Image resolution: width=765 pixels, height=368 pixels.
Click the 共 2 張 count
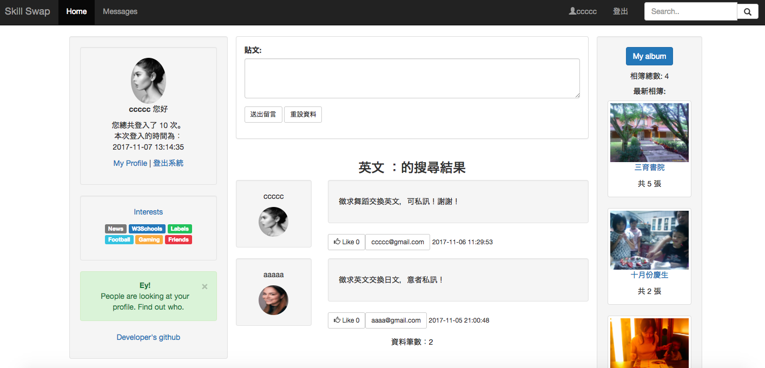(649, 291)
